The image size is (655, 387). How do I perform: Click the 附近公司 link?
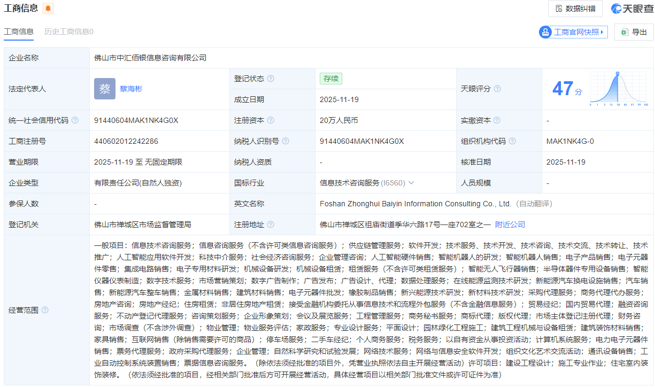tap(510, 225)
